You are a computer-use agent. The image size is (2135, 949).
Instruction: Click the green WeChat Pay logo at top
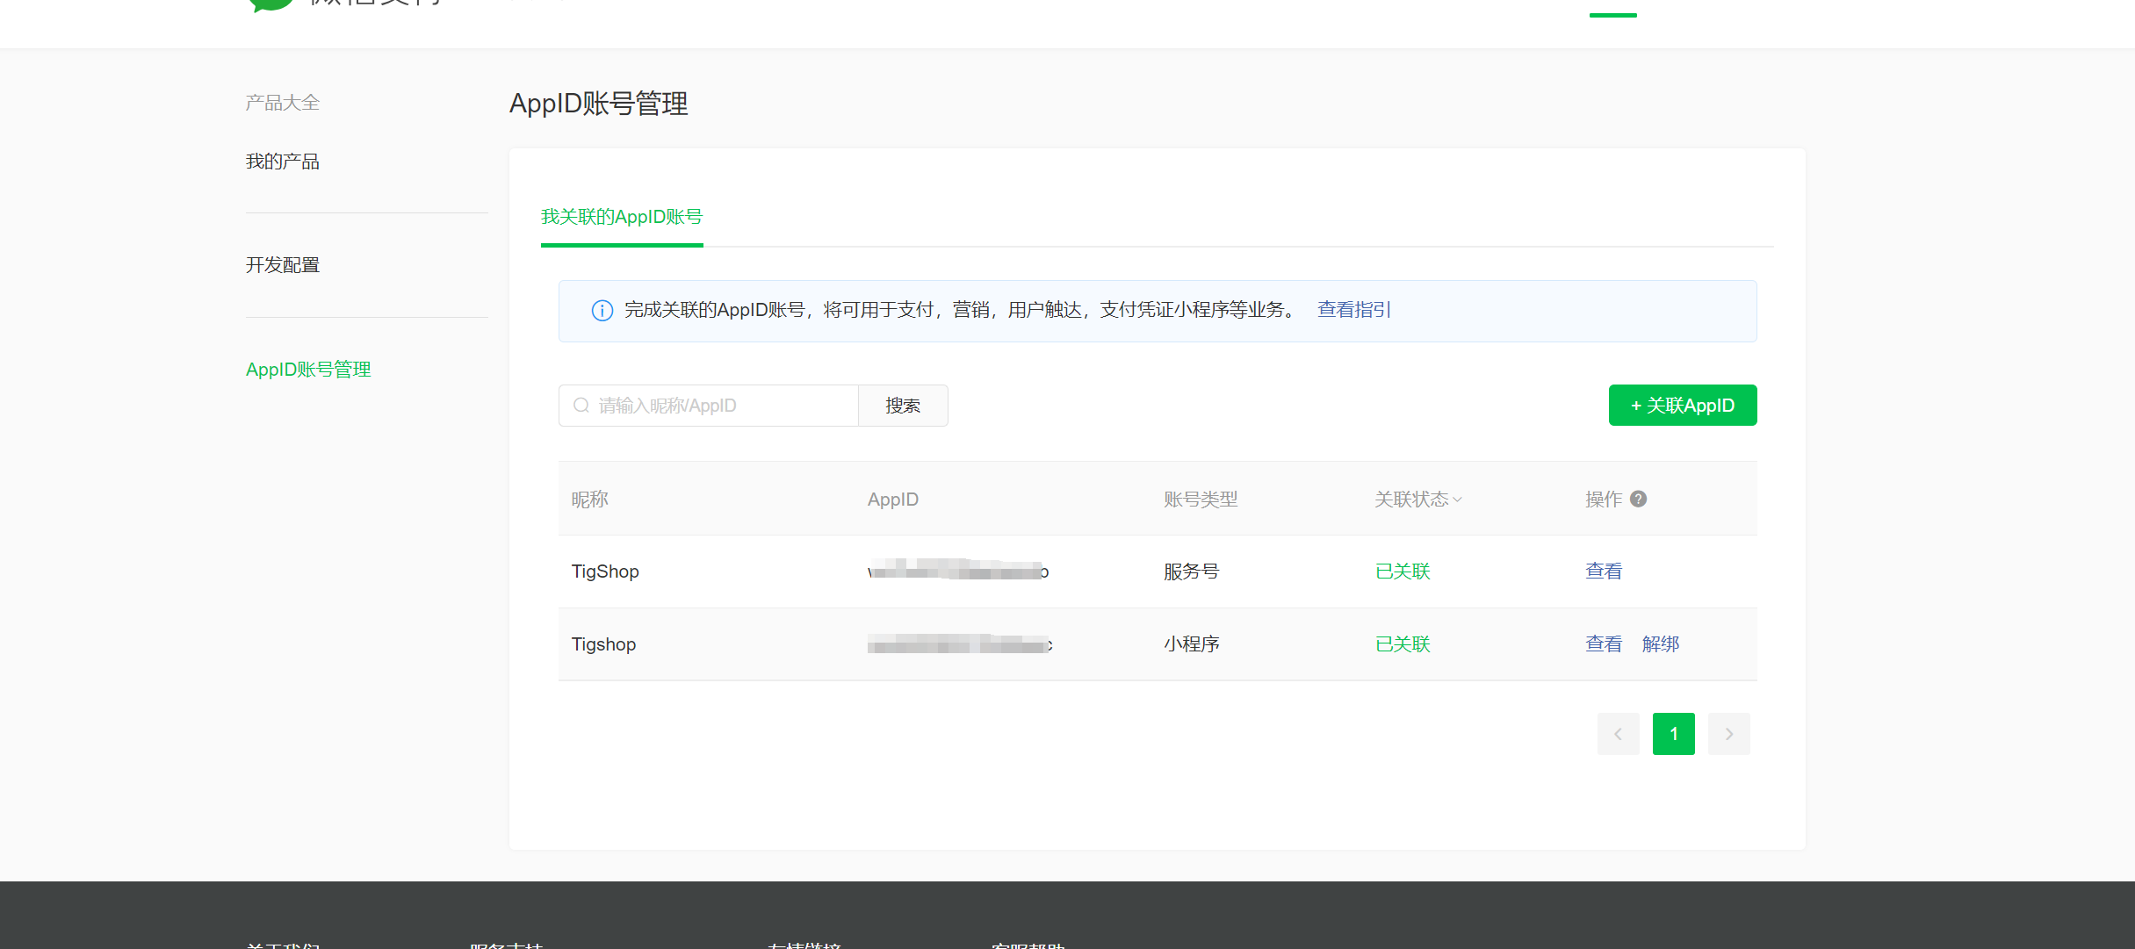271,4
